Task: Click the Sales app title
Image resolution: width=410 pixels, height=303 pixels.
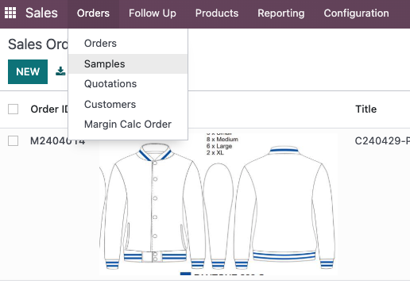Action: [x=41, y=13]
